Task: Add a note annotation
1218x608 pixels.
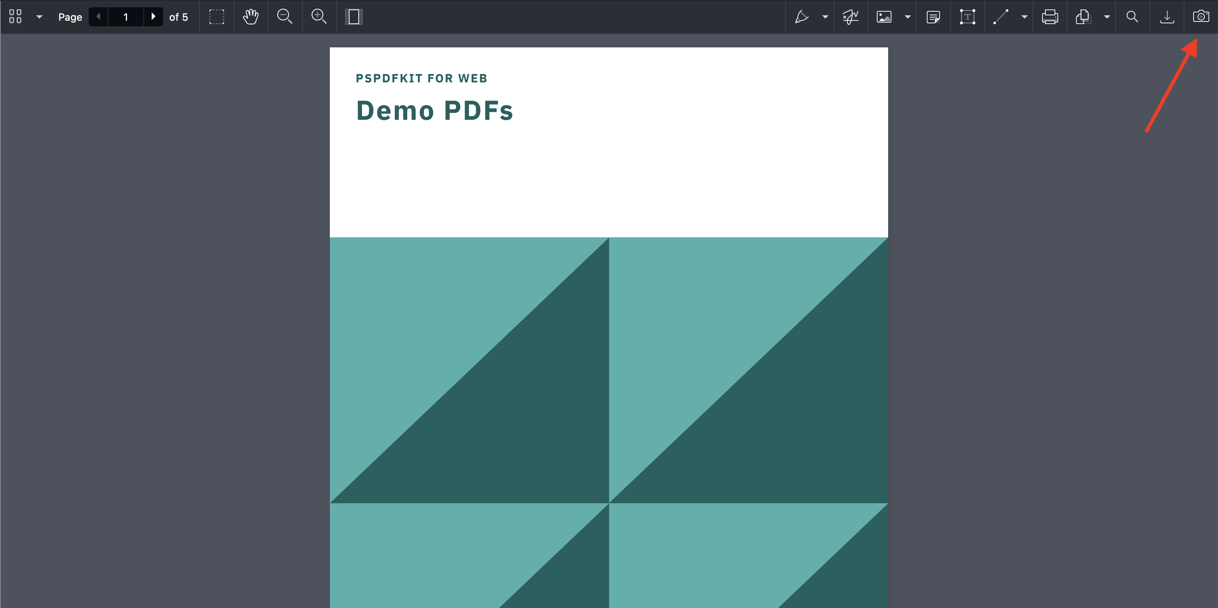Action: click(x=933, y=16)
